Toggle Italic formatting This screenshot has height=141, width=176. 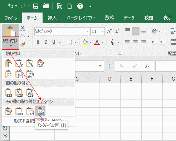click(x=46, y=42)
